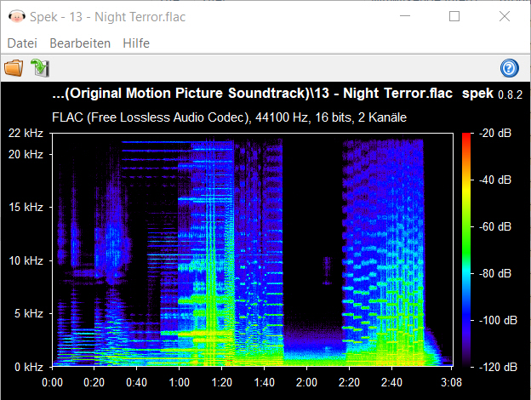Click the 15 kHz frequency axis label

pyautogui.click(x=26, y=207)
